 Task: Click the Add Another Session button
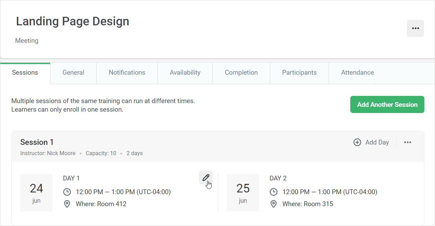pos(387,104)
